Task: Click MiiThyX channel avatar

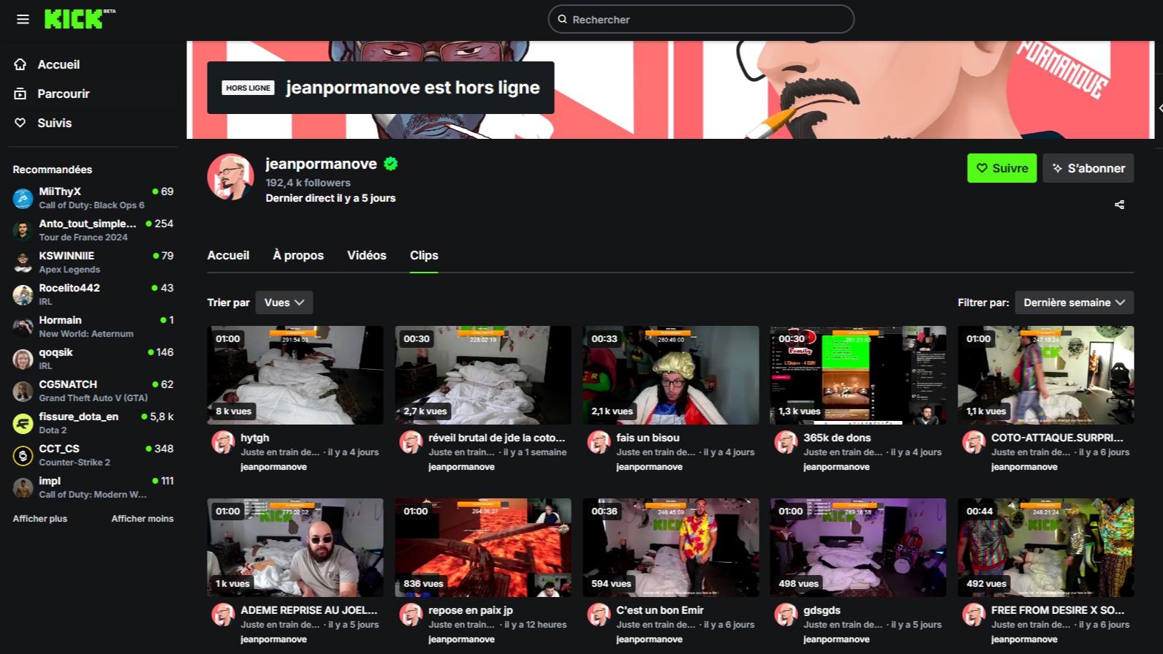Action: (x=23, y=198)
